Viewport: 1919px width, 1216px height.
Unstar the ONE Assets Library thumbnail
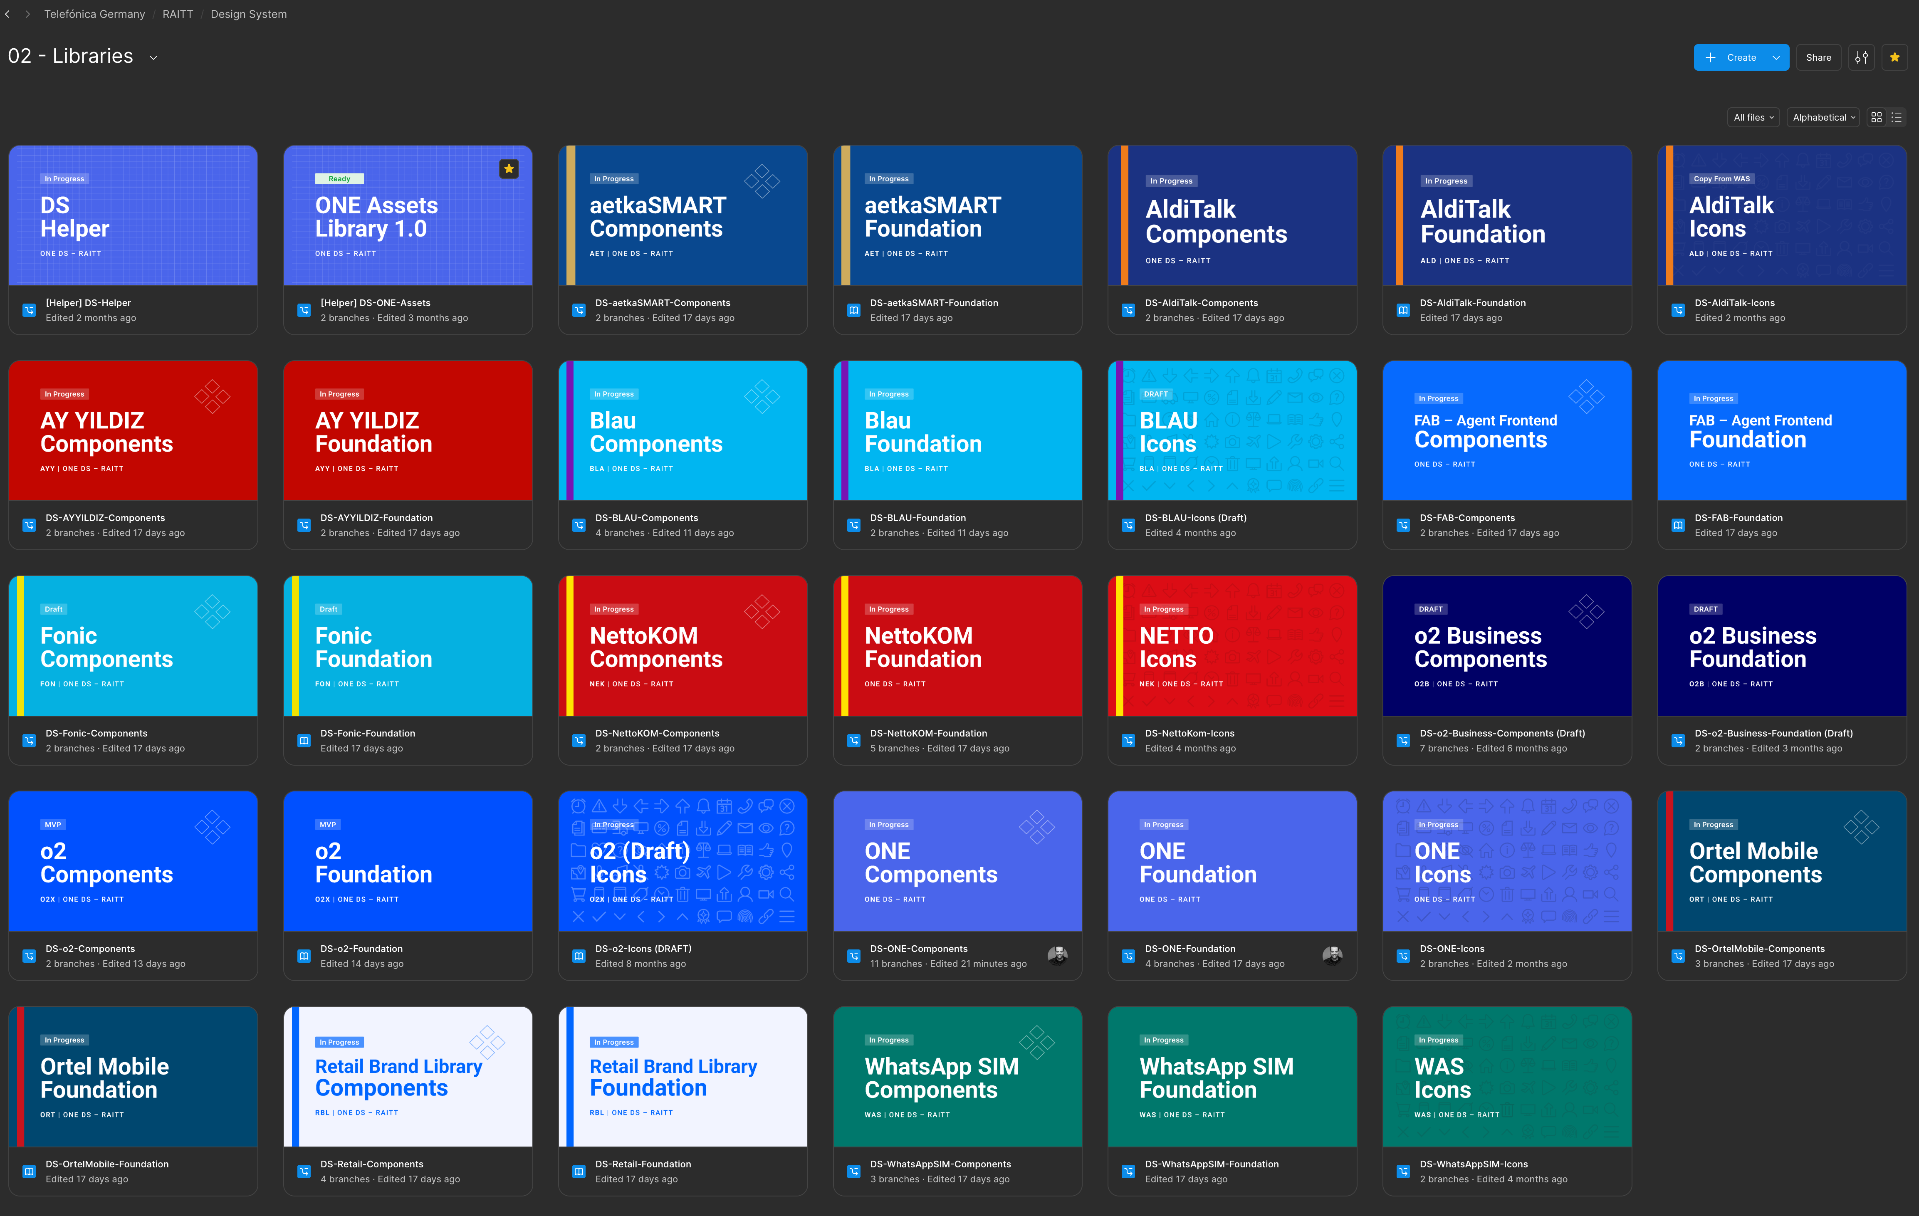pos(508,169)
